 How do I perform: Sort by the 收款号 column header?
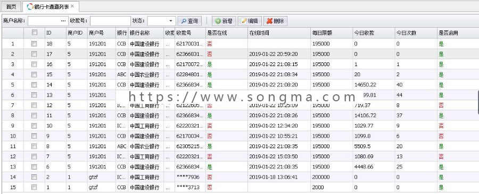190,33
